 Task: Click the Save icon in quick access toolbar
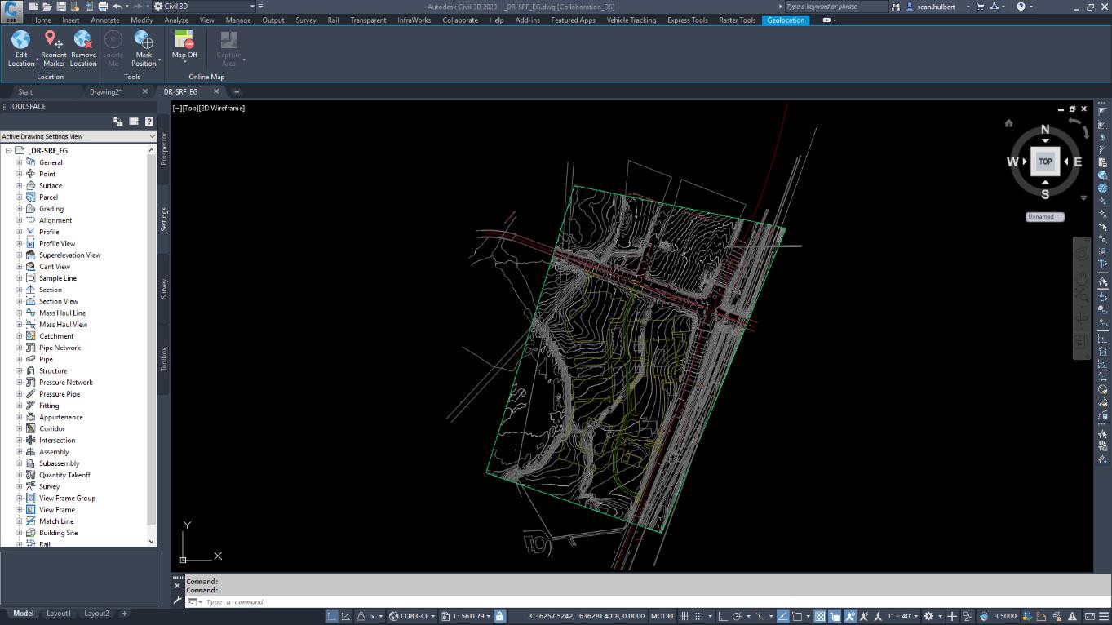coord(61,7)
